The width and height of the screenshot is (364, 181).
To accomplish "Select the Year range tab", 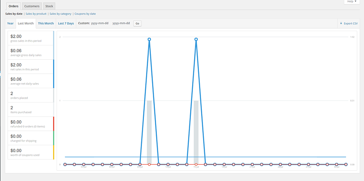I will (10, 23).
